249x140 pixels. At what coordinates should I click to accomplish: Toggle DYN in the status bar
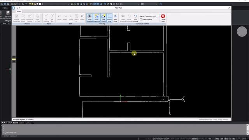click(222, 139)
